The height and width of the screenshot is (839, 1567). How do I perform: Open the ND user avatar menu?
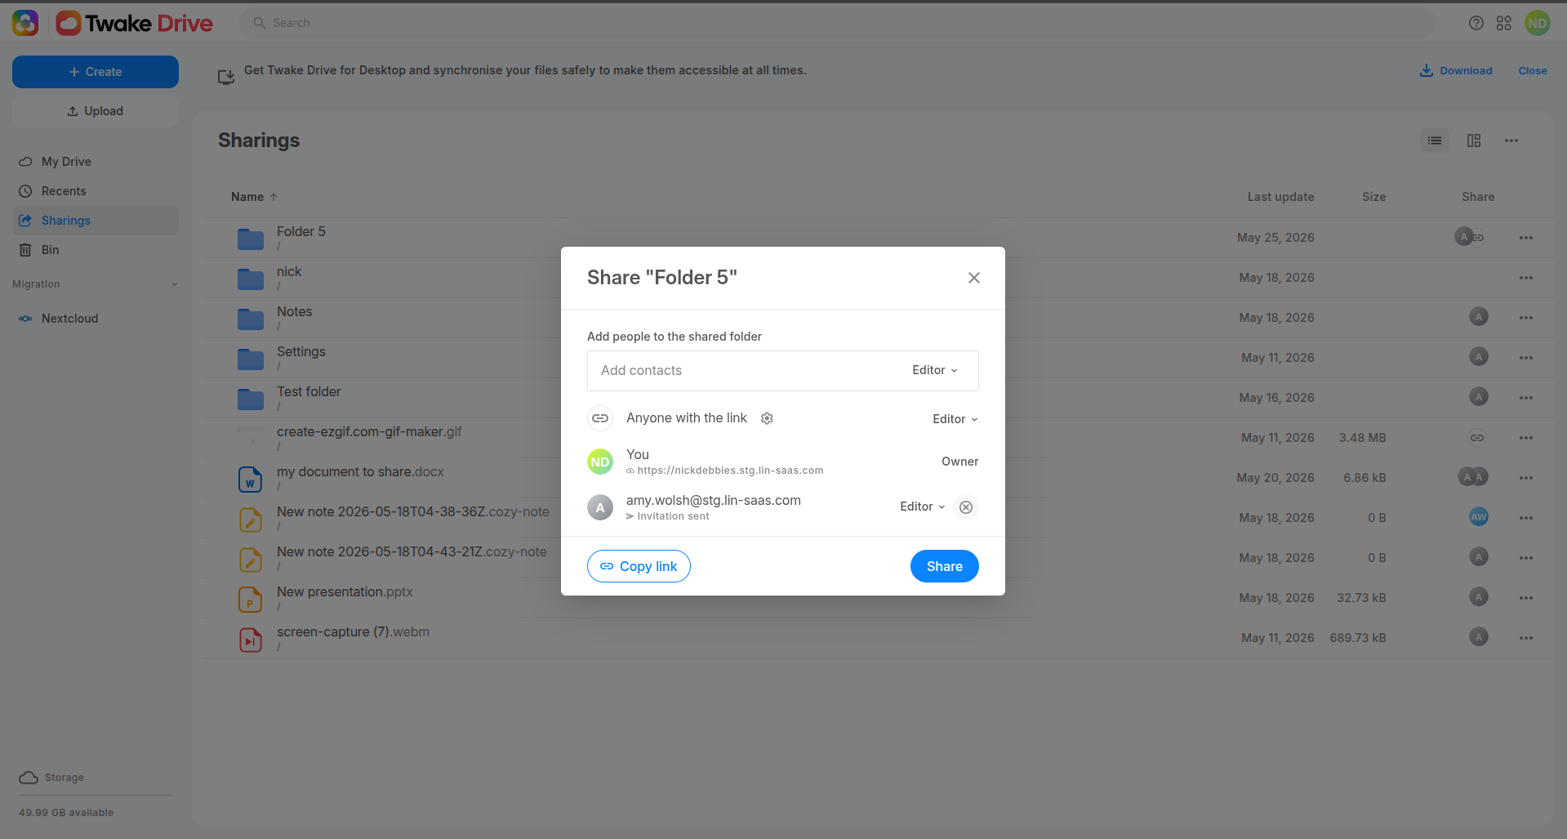pos(1537,23)
